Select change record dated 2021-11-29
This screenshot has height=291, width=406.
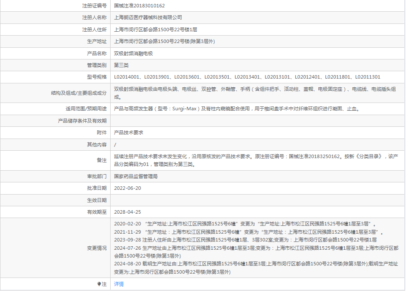(249, 232)
